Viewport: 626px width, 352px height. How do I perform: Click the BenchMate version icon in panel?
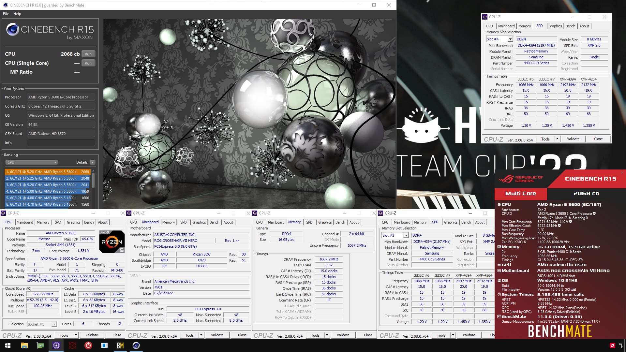coord(499,316)
